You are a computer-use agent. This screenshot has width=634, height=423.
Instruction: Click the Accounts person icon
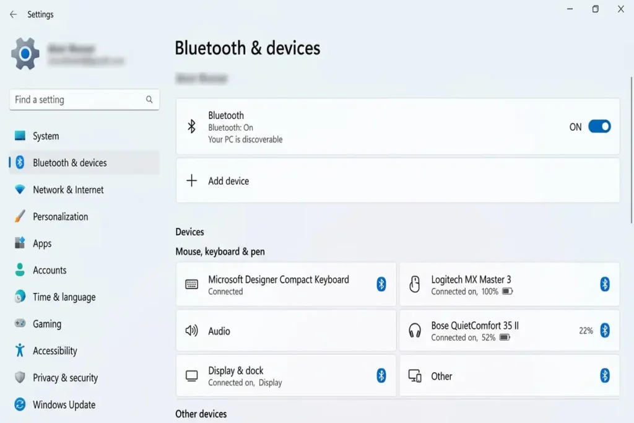tap(20, 270)
